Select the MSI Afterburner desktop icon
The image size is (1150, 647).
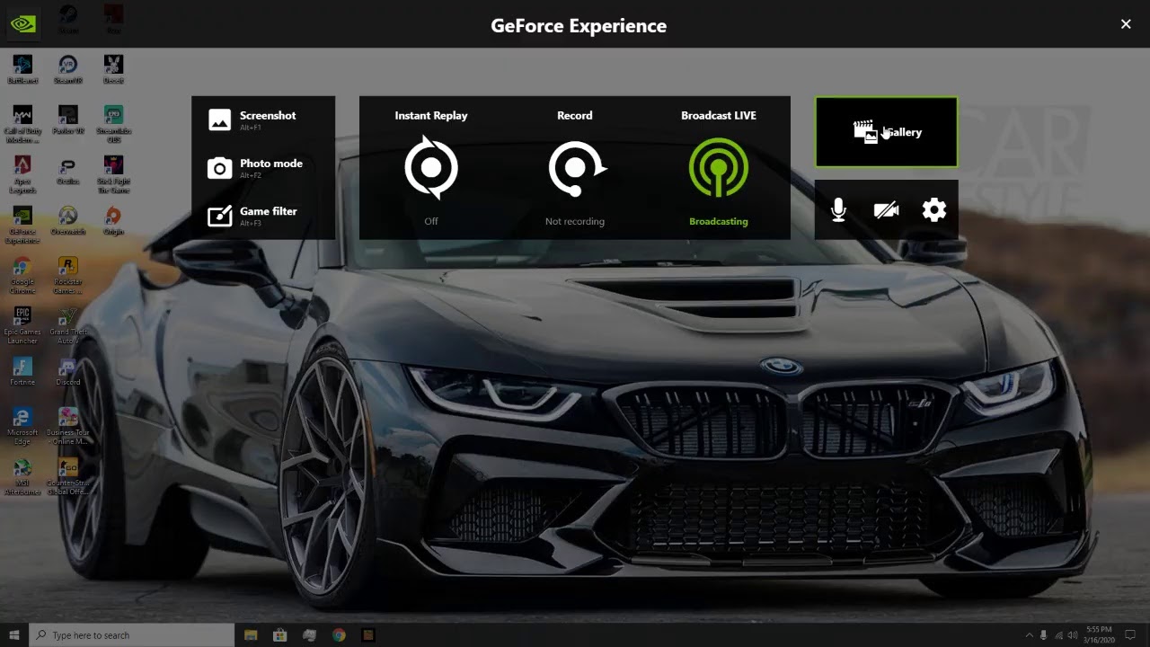pyautogui.click(x=22, y=476)
